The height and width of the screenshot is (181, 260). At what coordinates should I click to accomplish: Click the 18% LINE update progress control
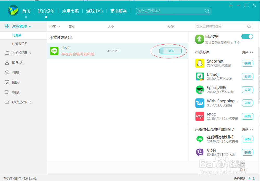click(x=170, y=51)
